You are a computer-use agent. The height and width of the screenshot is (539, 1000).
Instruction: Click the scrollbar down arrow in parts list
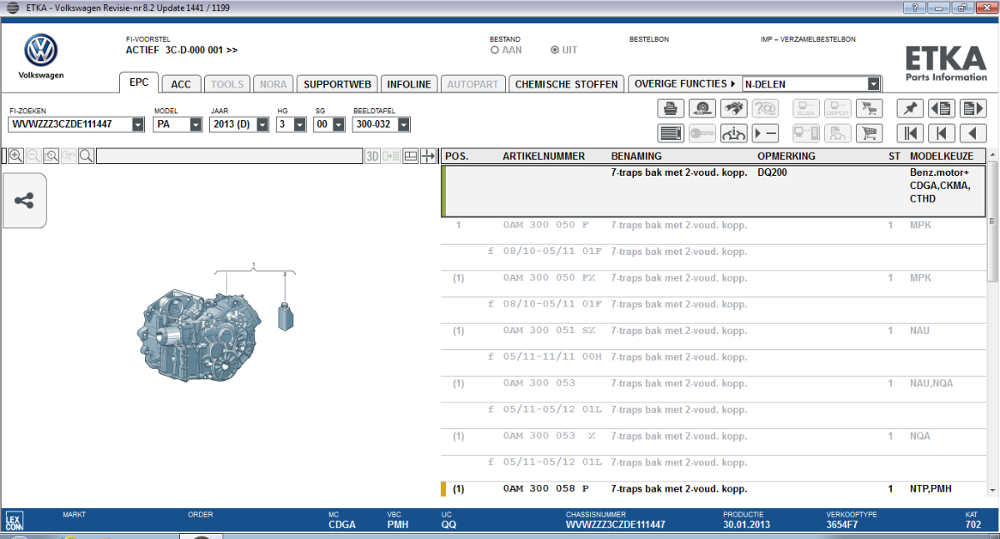click(992, 491)
